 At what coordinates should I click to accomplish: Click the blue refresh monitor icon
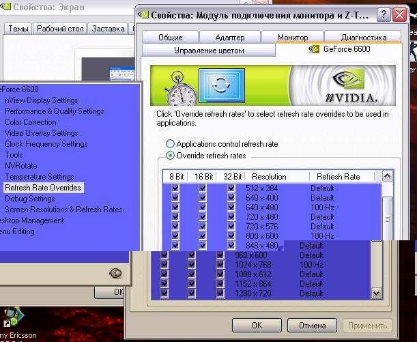point(222,85)
